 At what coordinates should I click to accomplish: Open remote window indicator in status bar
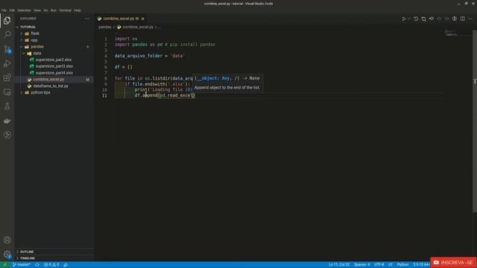pyautogui.click(x=4, y=265)
